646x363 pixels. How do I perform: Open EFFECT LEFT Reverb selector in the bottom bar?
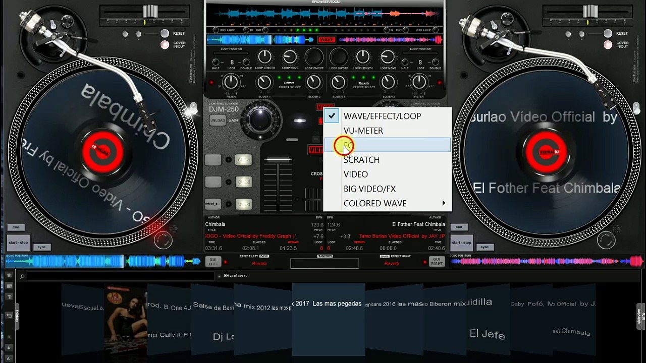[x=259, y=263]
